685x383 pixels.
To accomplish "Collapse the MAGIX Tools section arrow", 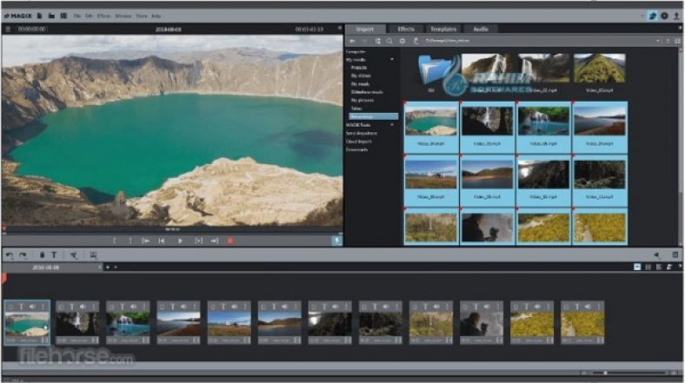I will (392, 124).
